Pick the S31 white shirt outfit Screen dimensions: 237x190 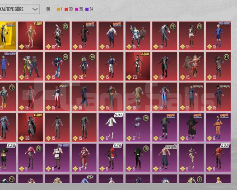tap(111, 127)
